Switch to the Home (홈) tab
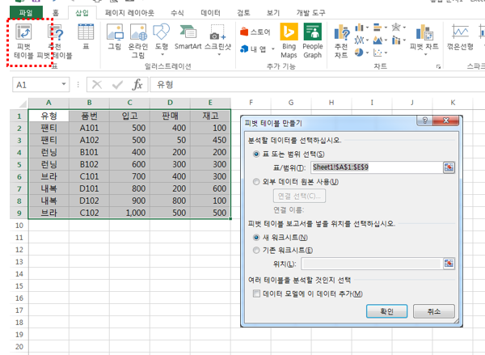The width and height of the screenshot is (485, 355). (55, 13)
